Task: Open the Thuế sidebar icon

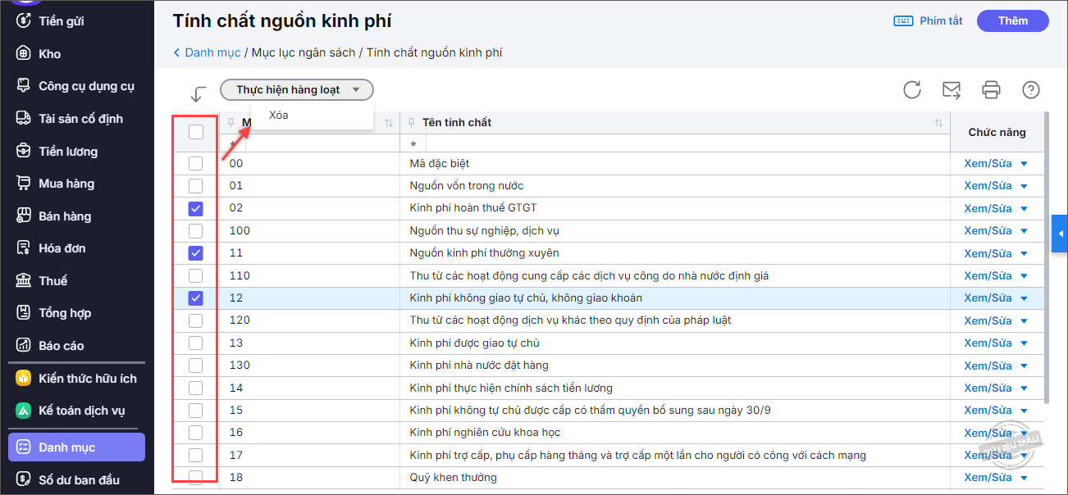Action: [24, 280]
